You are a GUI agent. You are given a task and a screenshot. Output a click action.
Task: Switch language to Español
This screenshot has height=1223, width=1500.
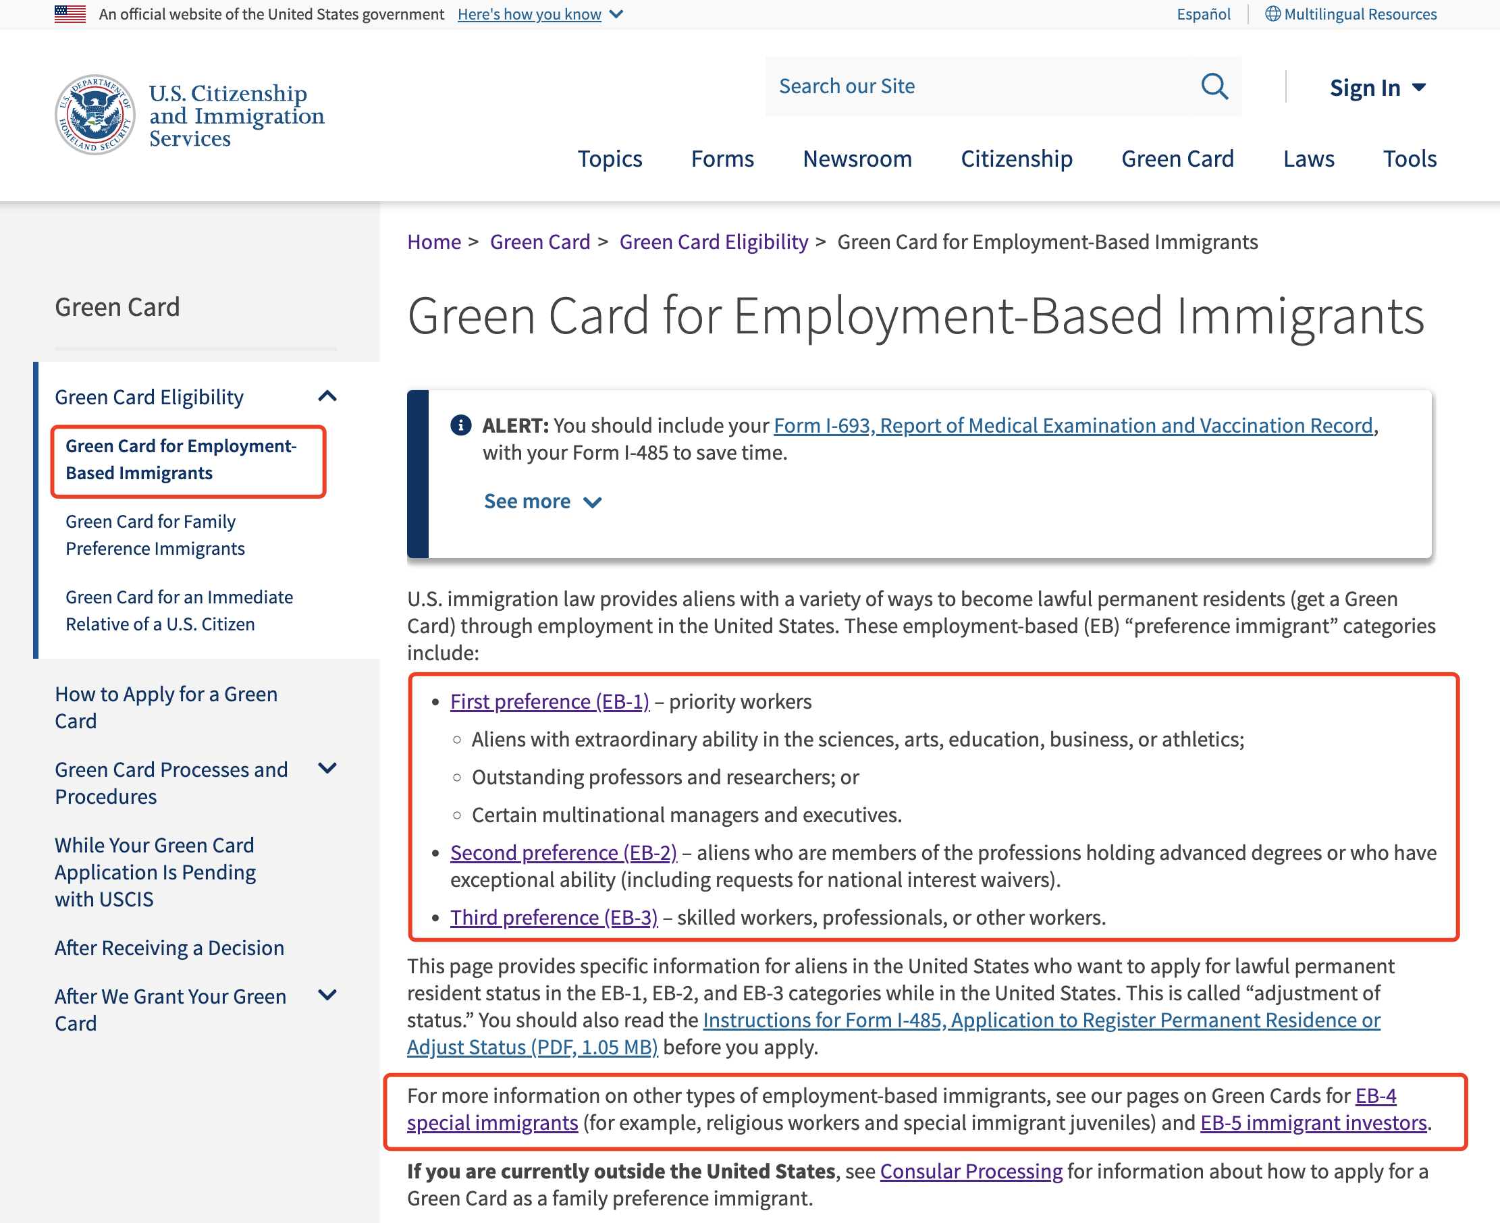pyautogui.click(x=1204, y=14)
